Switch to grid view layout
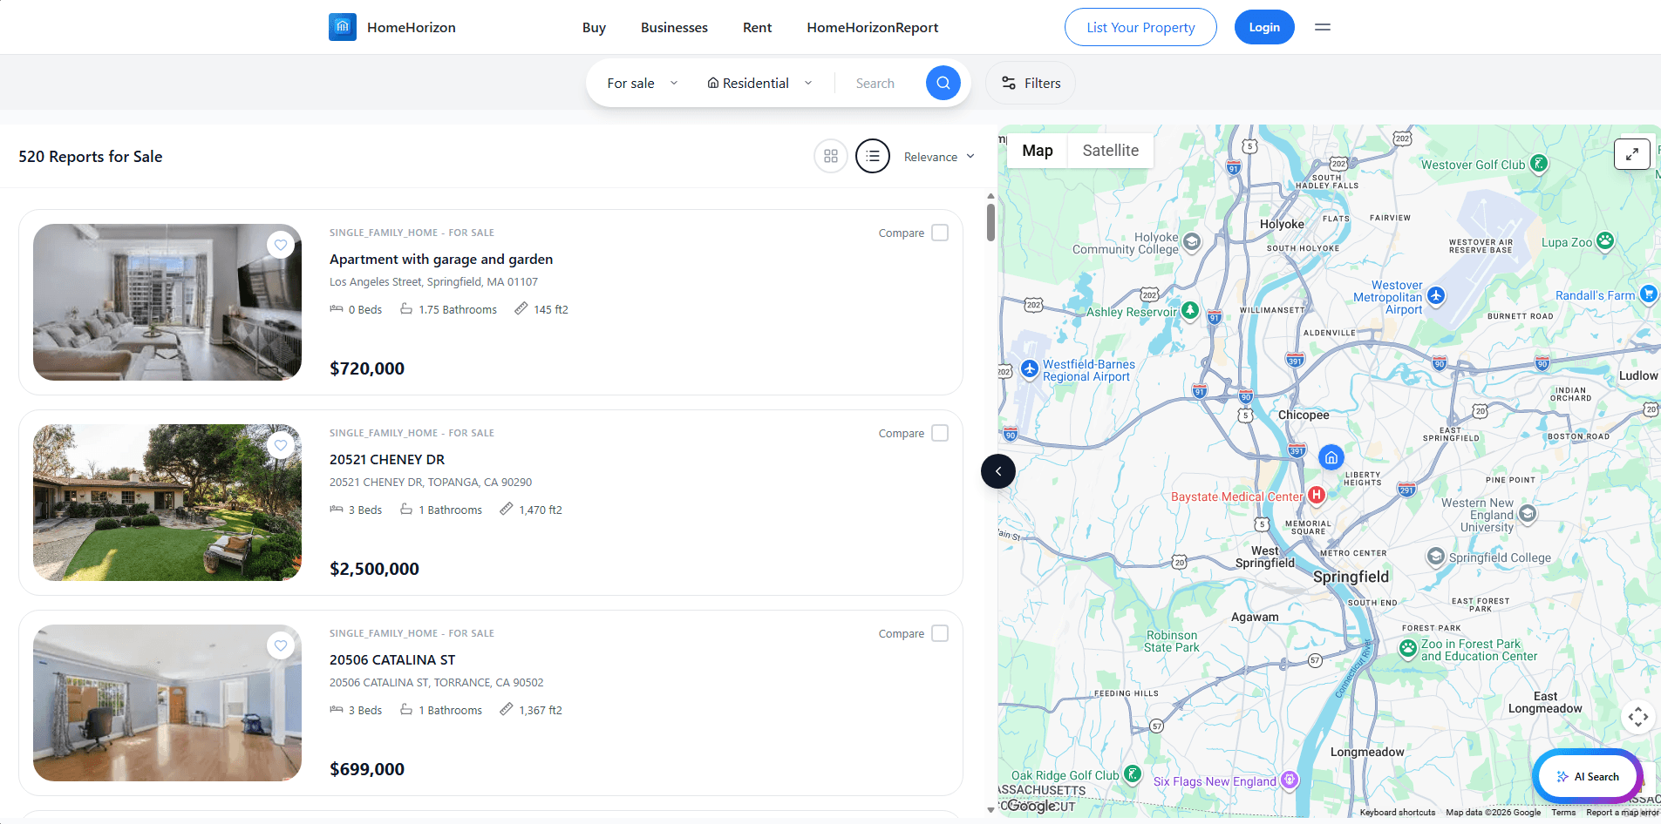This screenshot has width=1661, height=824. click(x=831, y=157)
